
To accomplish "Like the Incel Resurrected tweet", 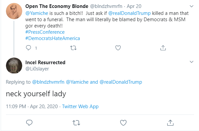I will (x=124, y=123).
